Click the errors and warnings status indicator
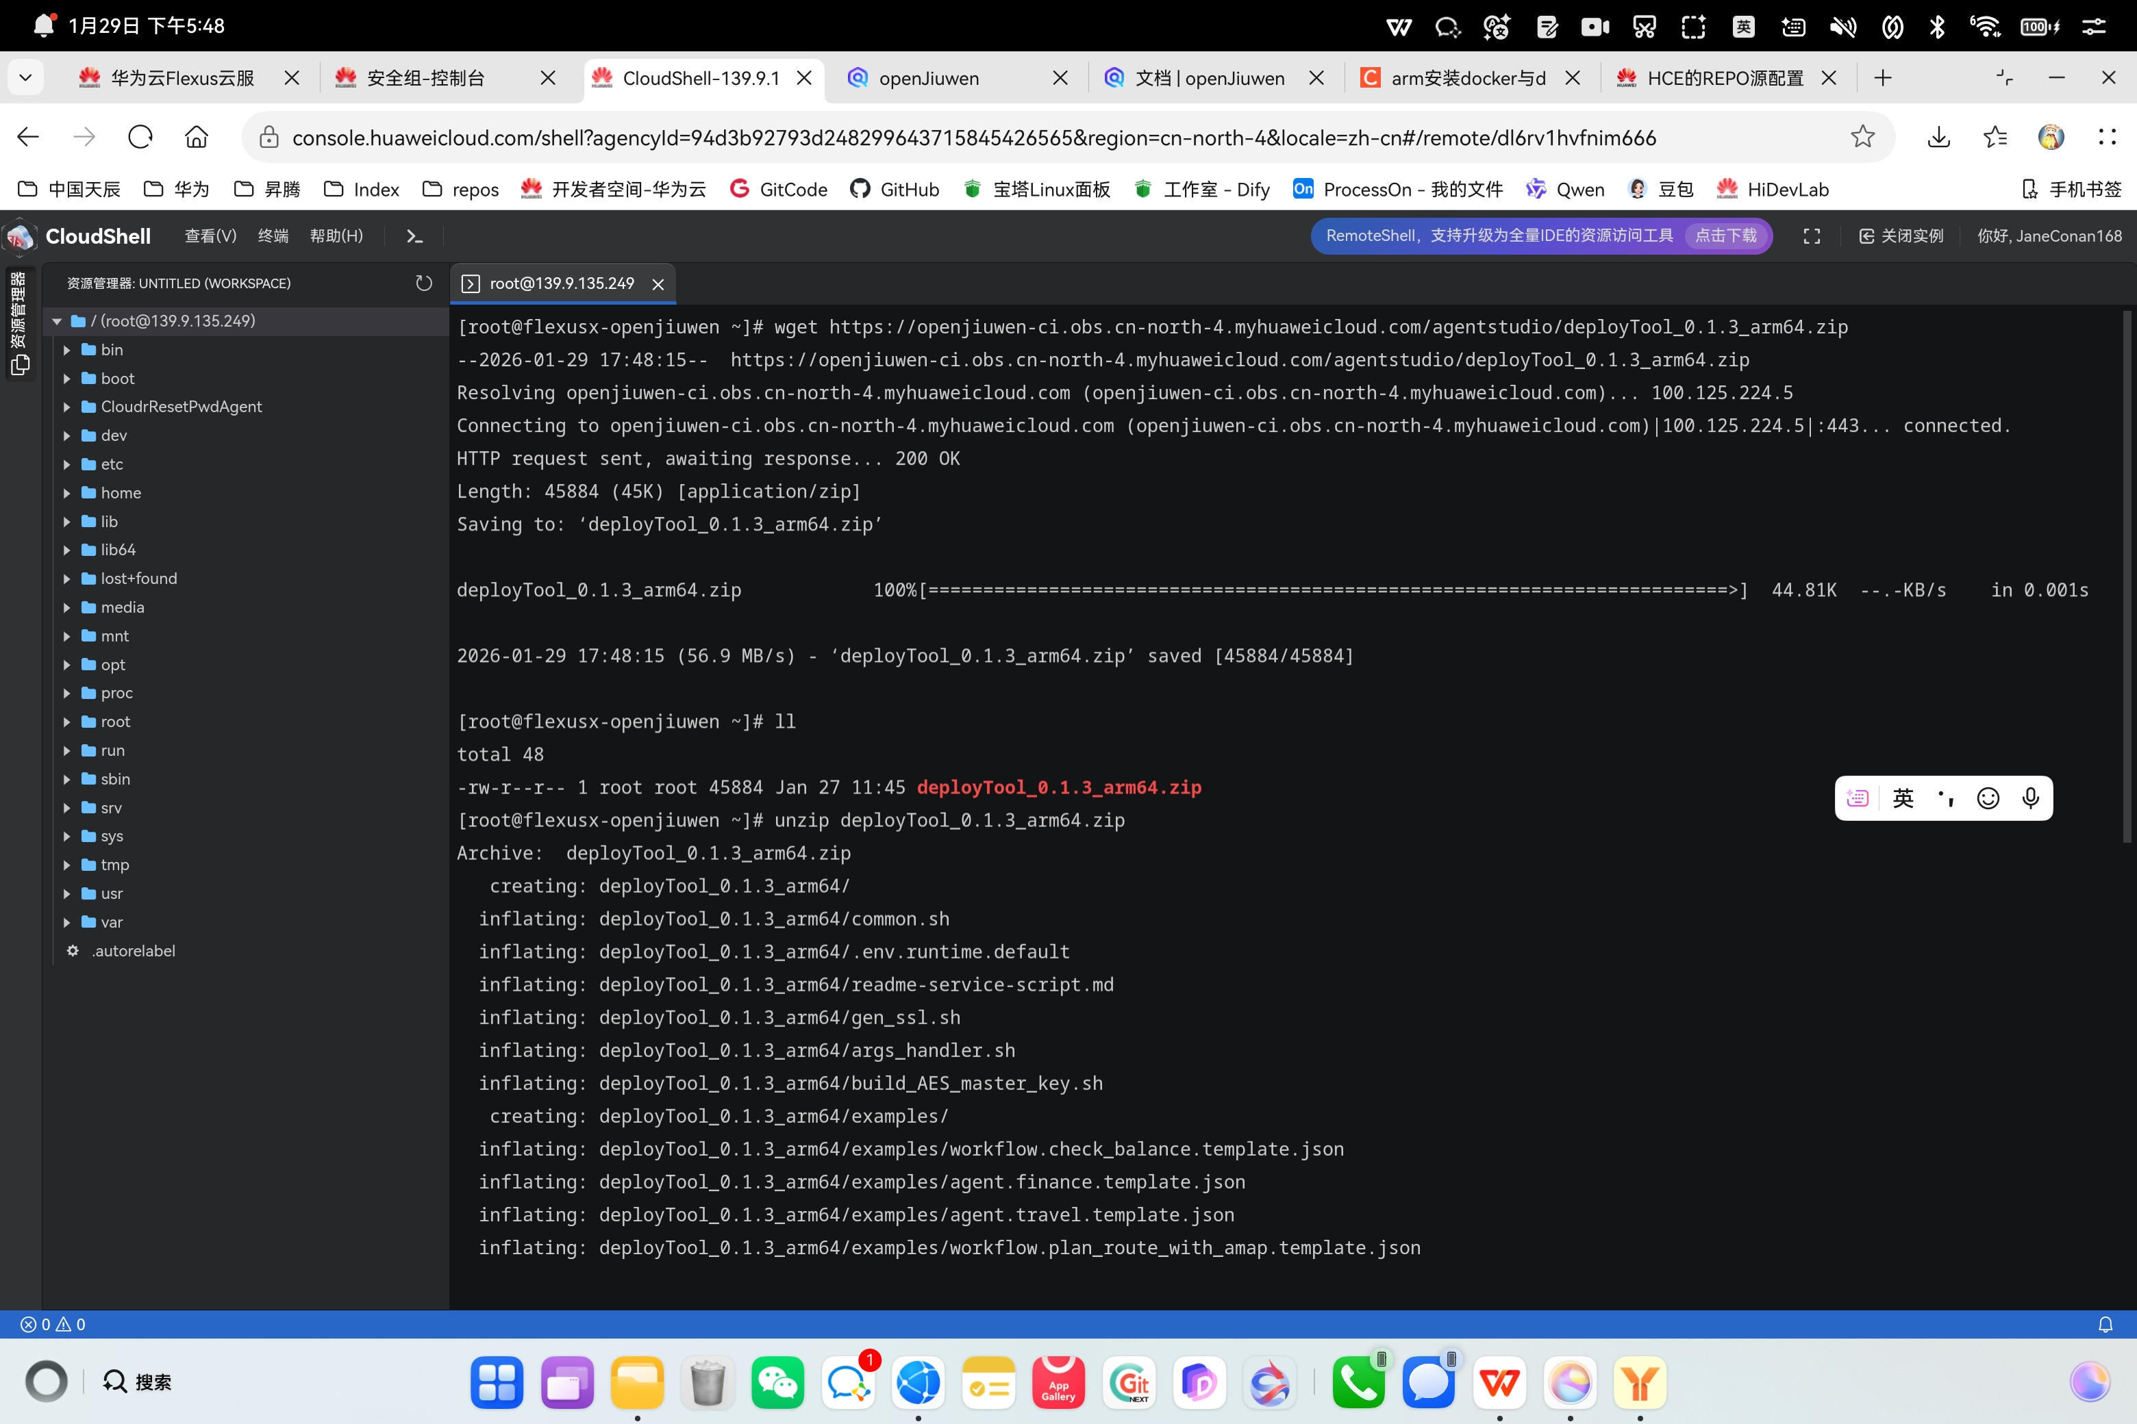The width and height of the screenshot is (2137, 1424). [x=53, y=1324]
